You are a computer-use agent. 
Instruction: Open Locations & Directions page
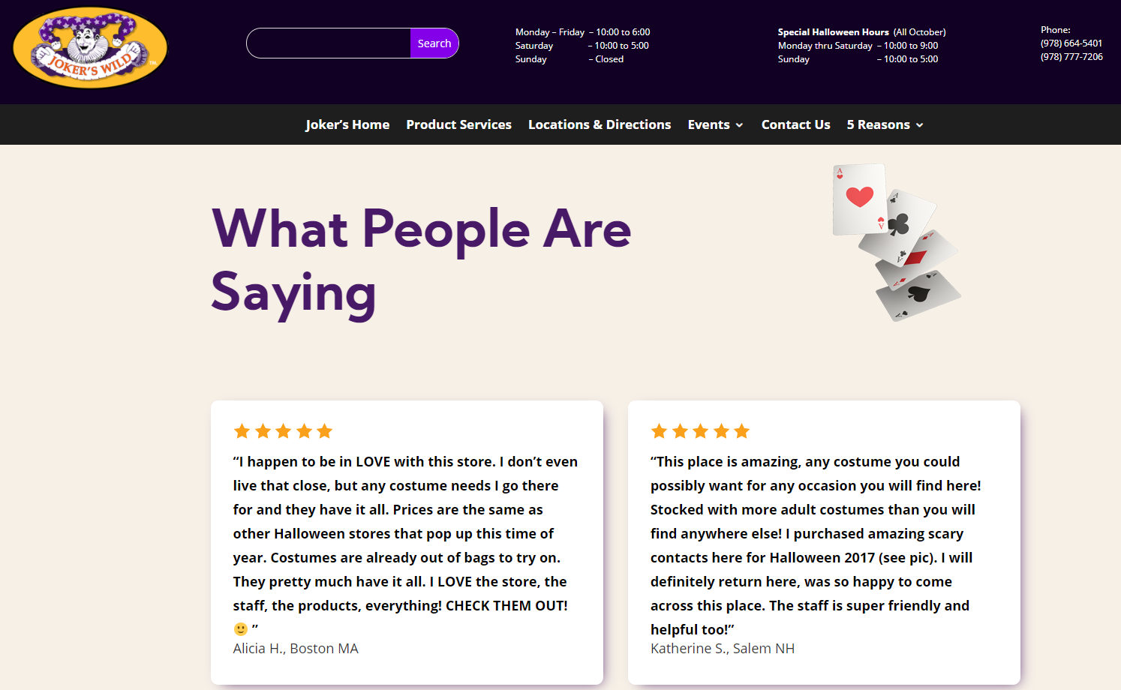pos(600,124)
